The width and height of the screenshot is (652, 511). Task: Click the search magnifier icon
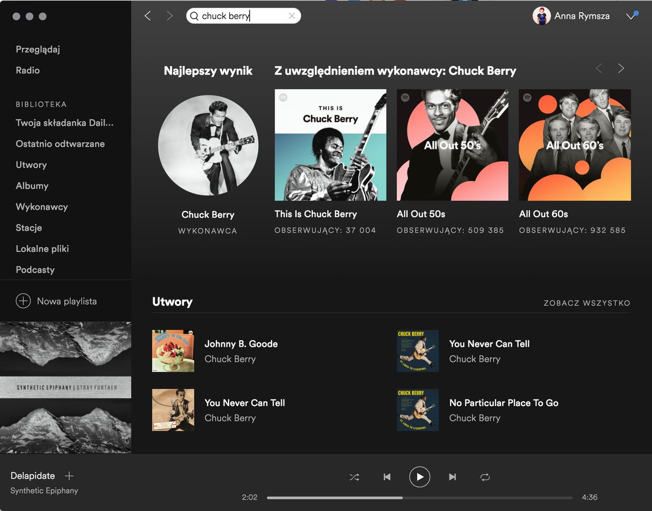pos(194,16)
